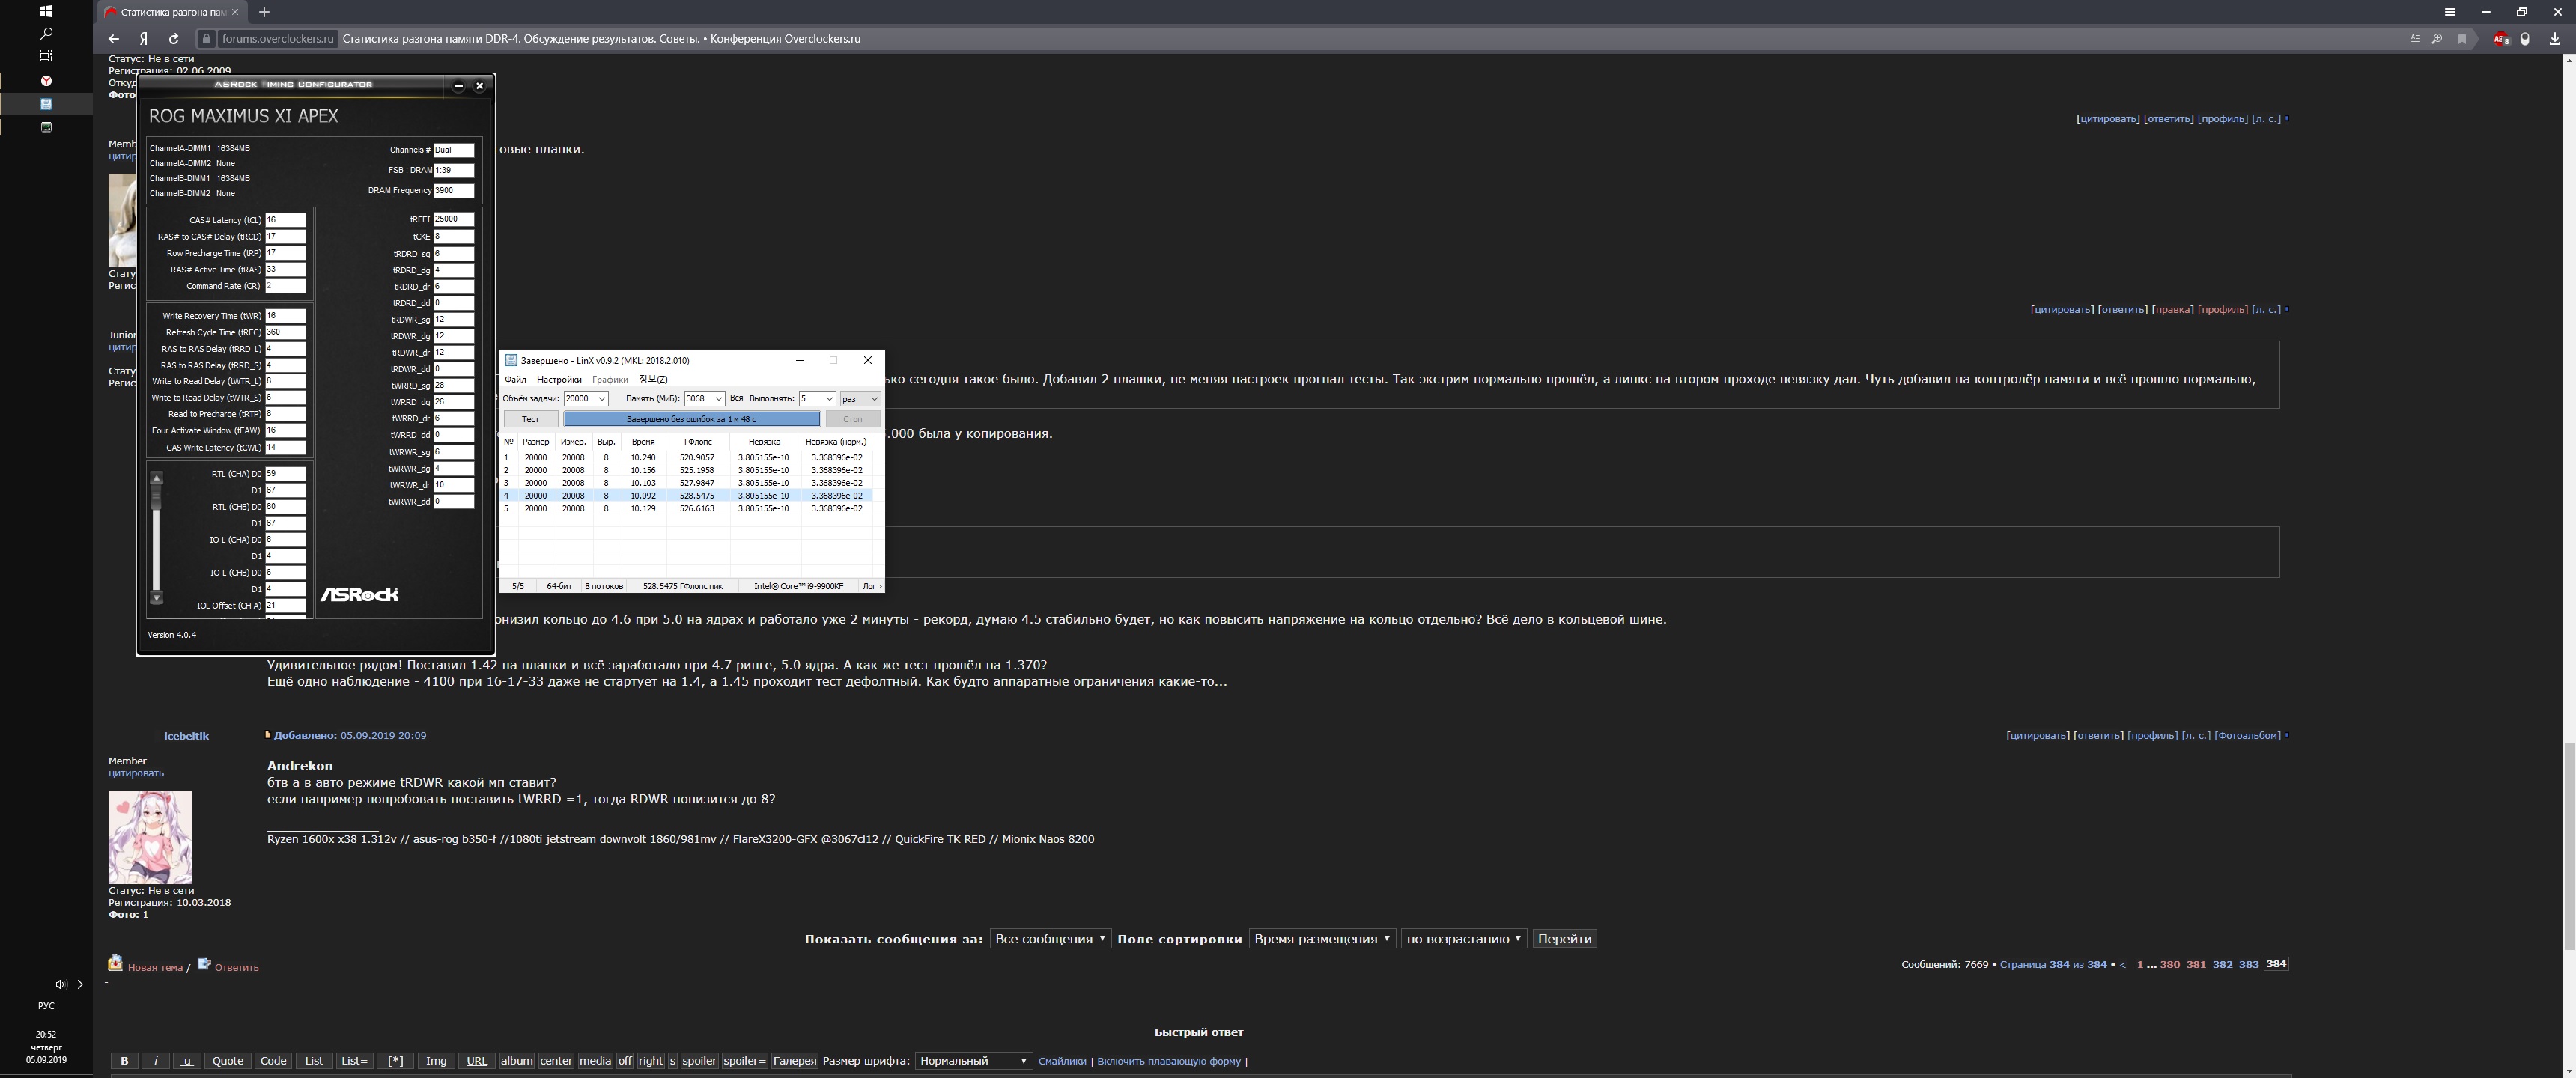Expand the "Все сообщения" message filter dropdown
This screenshot has width=2576, height=1078.
click(x=1050, y=939)
